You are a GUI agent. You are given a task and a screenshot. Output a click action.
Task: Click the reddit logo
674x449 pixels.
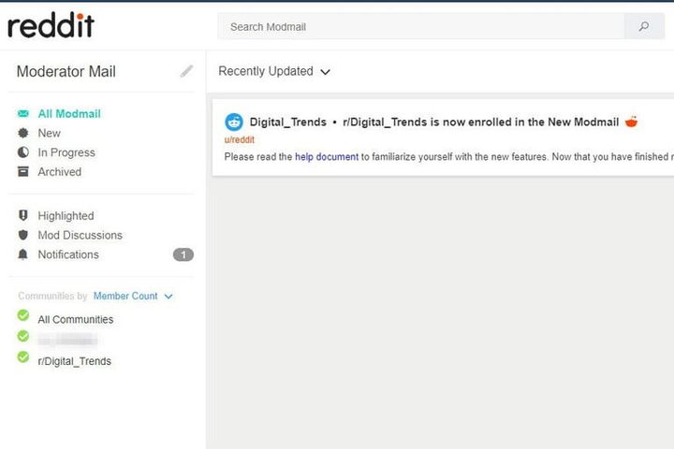point(51,25)
